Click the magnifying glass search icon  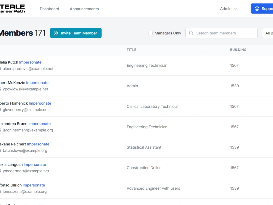(x=191, y=33)
